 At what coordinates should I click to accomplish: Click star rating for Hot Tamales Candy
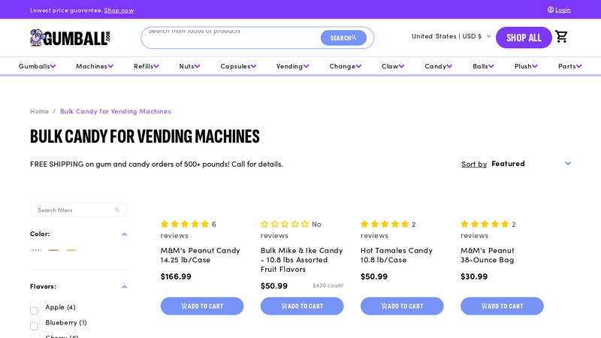pos(385,224)
